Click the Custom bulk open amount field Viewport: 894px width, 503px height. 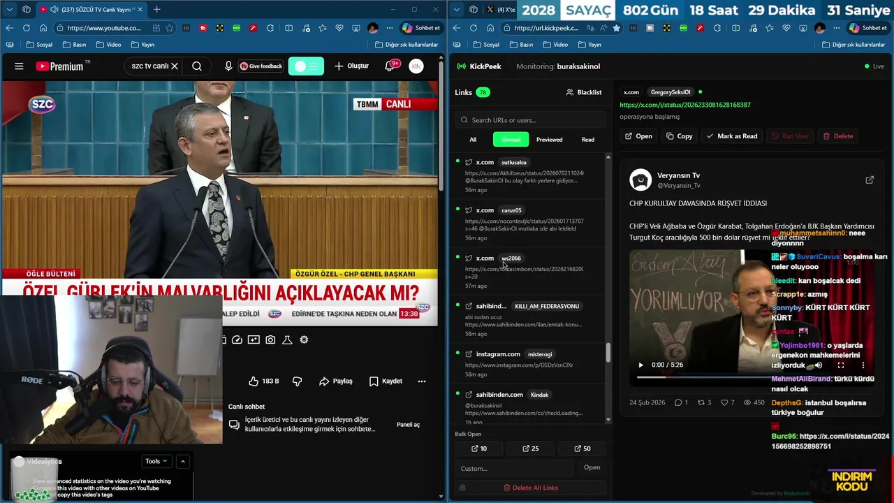pyautogui.click(x=515, y=468)
